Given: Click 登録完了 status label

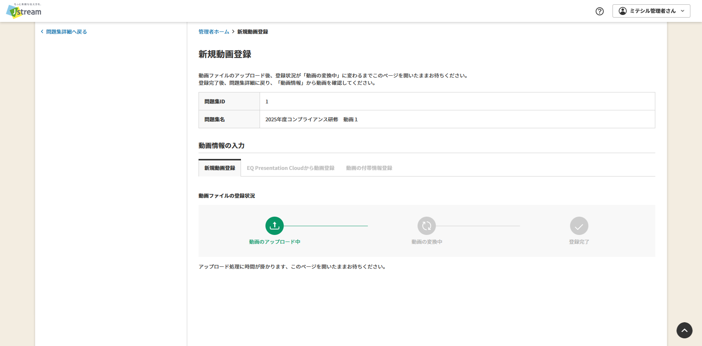Looking at the screenshot, I should tap(579, 242).
